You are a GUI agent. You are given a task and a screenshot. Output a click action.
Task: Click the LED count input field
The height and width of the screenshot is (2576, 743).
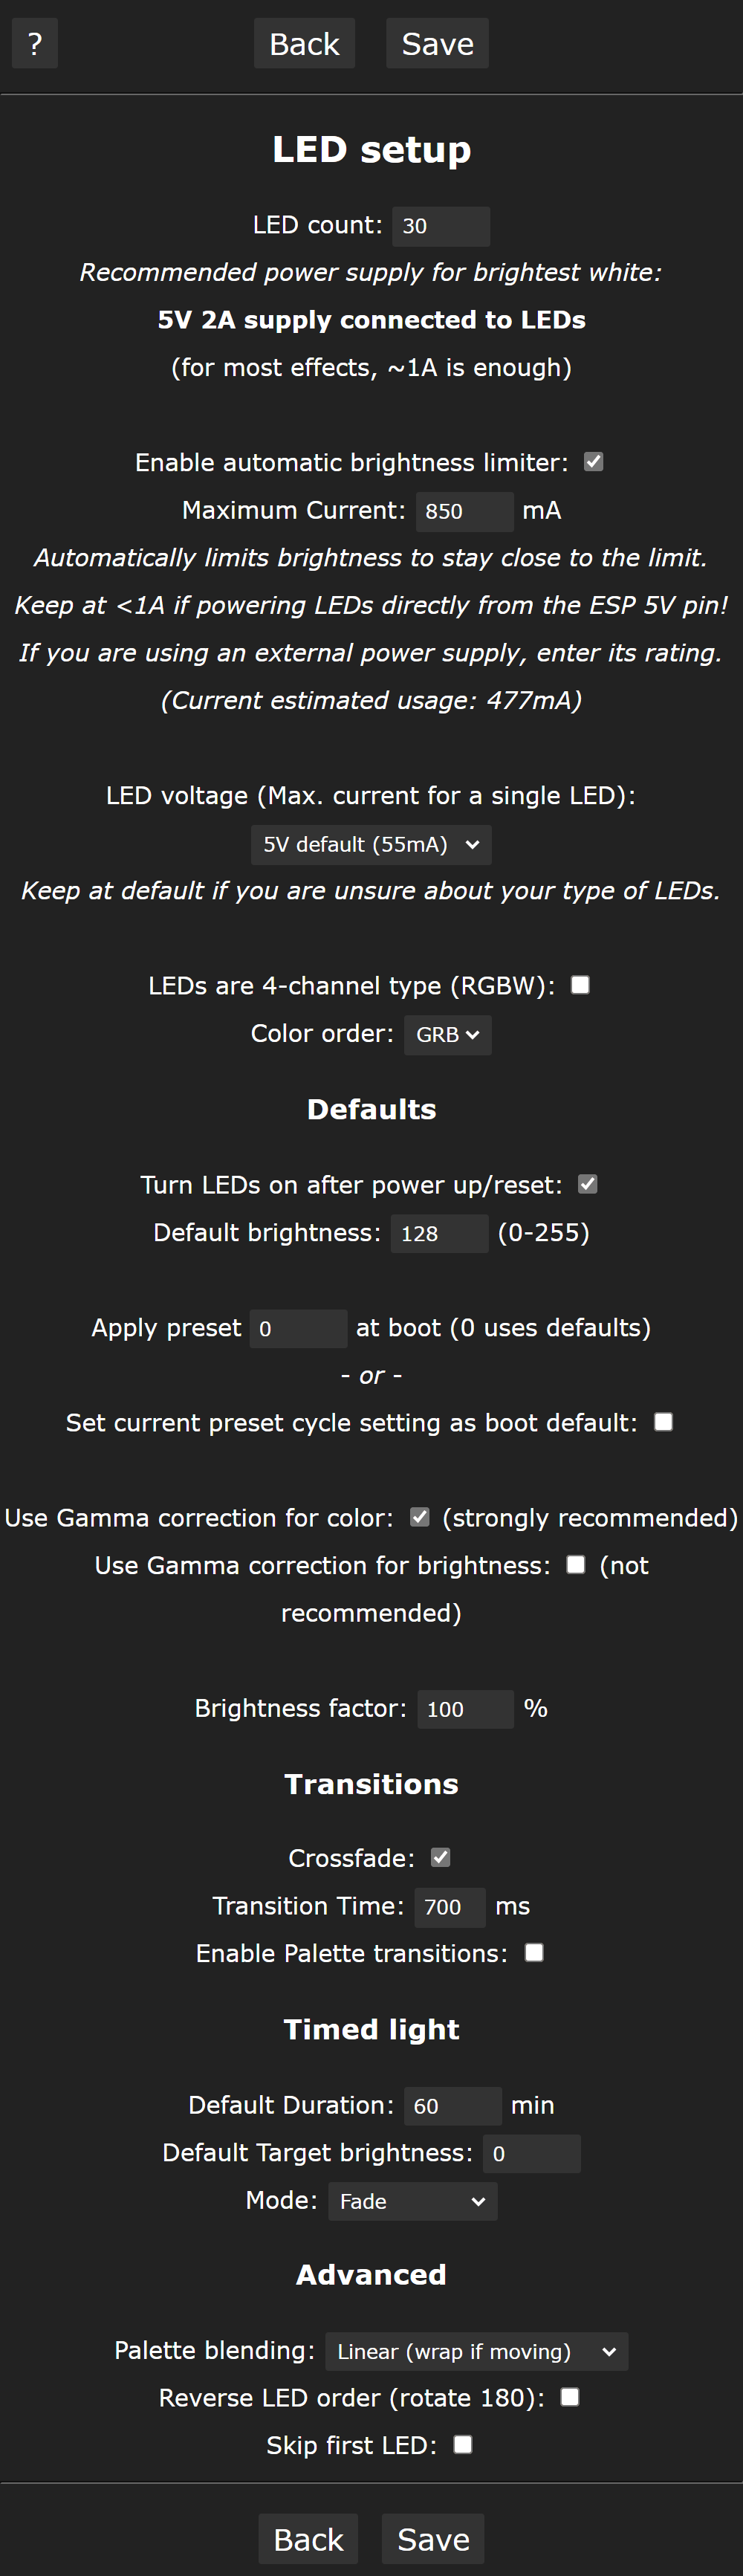441,226
